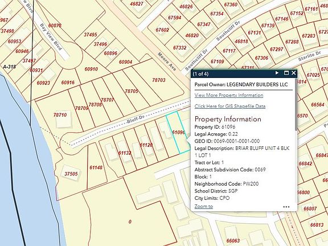Click parcel 60910 near the cul-de-sac

click(x=91, y=69)
